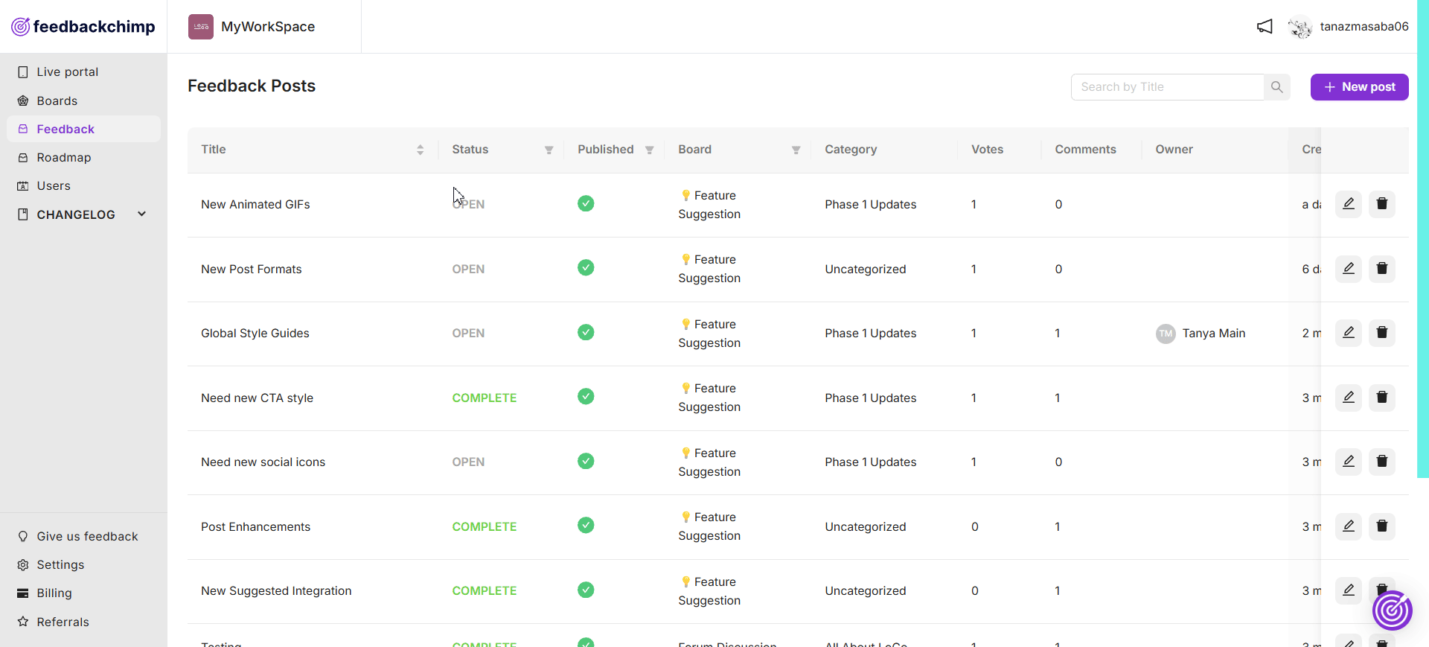The width and height of the screenshot is (1429, 647).
Task: Edit the New Suggested Integration post
Action: 1349,590
